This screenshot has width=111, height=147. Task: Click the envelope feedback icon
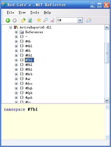(x=89, y=20)
